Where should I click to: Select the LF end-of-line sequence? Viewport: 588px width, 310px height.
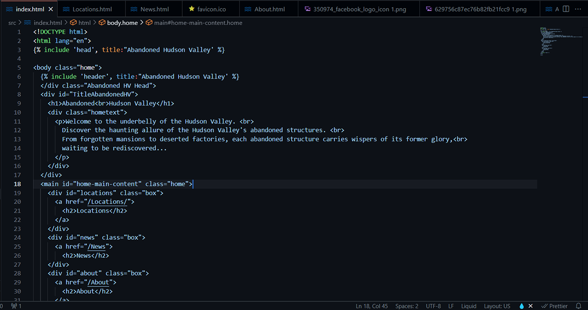point(451,306)
